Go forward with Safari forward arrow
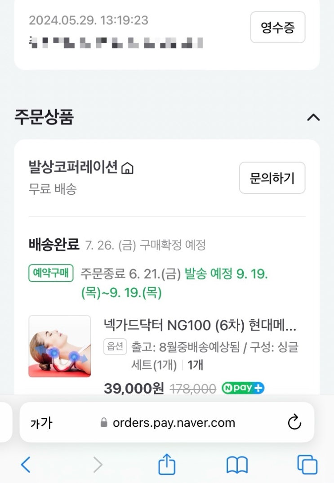The image size is (334, 483). click(98, 464)
